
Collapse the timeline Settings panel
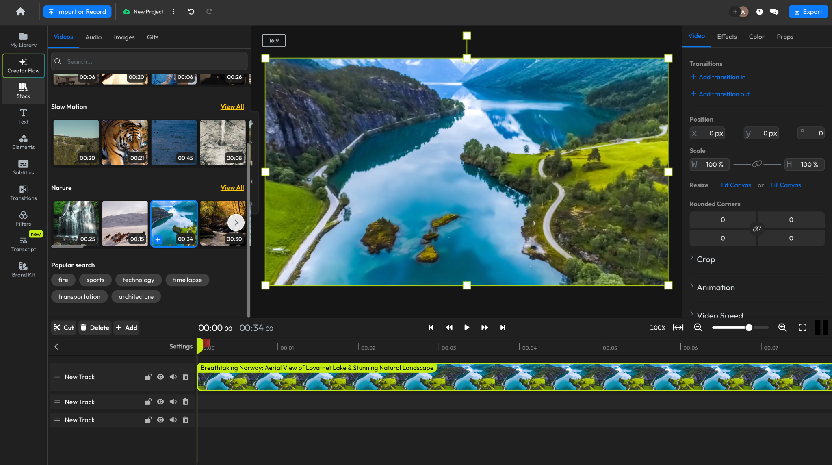click(56, 346)
